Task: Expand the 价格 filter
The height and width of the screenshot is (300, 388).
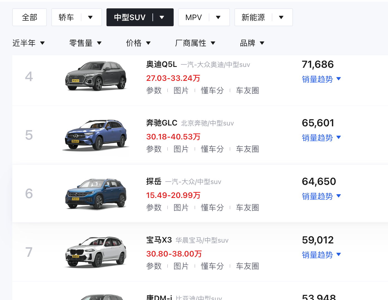Action: point(138,43)
